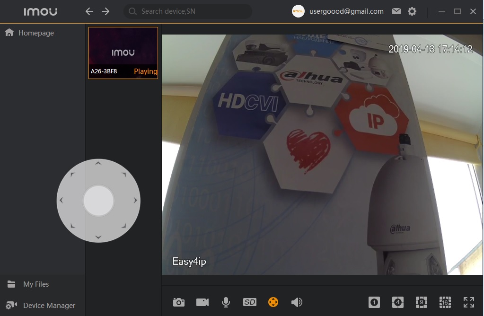
Task: Move camera up-right with PTZ corner
Action: [x=124, y=175]
